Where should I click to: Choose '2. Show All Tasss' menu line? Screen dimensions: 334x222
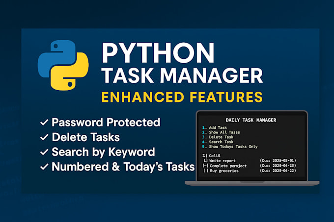[x=221, y=132]
